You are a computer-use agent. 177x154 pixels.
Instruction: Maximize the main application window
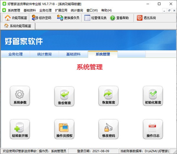pyautogui.click(x=159, y=4)
